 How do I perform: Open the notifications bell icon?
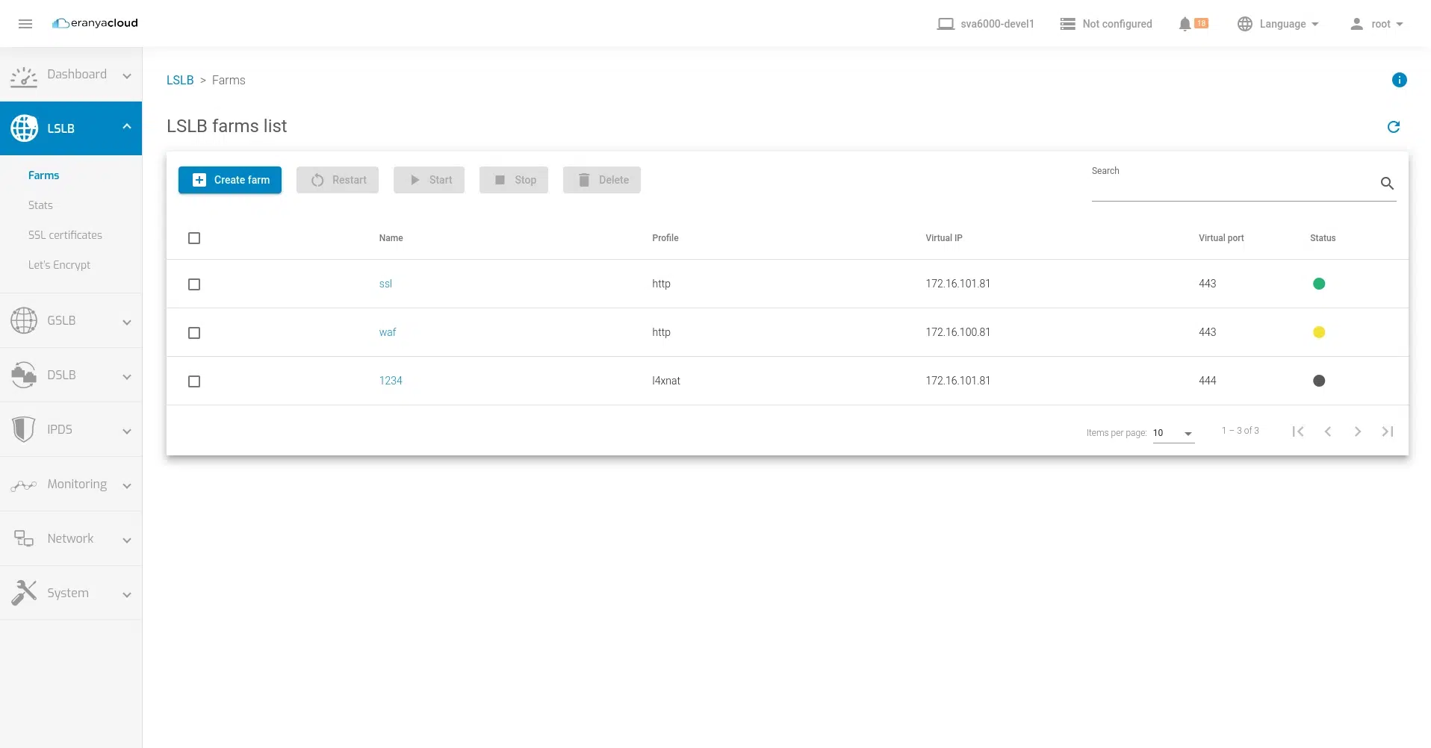point(1185,24)
